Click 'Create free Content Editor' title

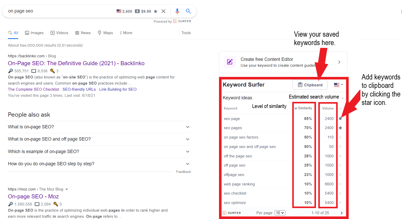(267, 59)
